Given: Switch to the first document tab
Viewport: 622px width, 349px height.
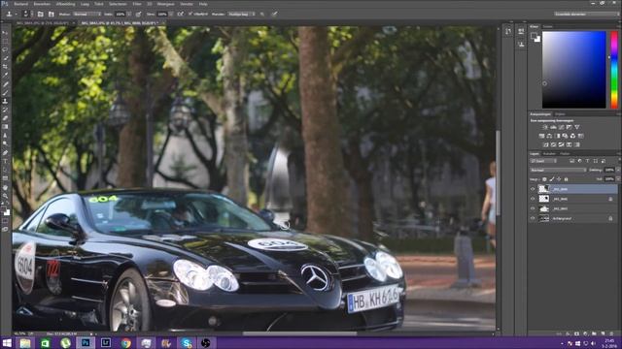Looking at the screenshot, I should (44, 23).
